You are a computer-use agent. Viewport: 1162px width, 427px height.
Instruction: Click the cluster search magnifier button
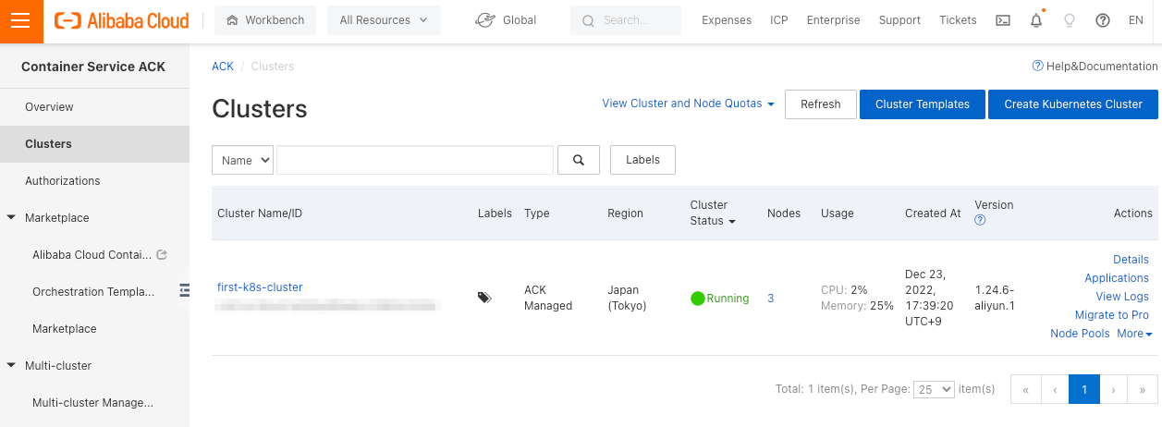[579, 160]
